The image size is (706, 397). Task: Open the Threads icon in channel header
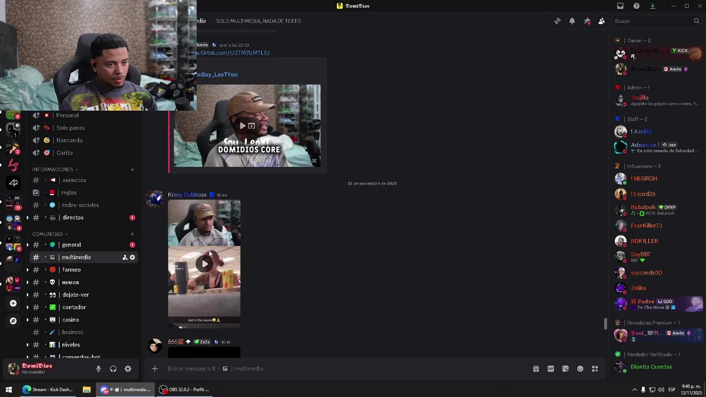[557, 21]
